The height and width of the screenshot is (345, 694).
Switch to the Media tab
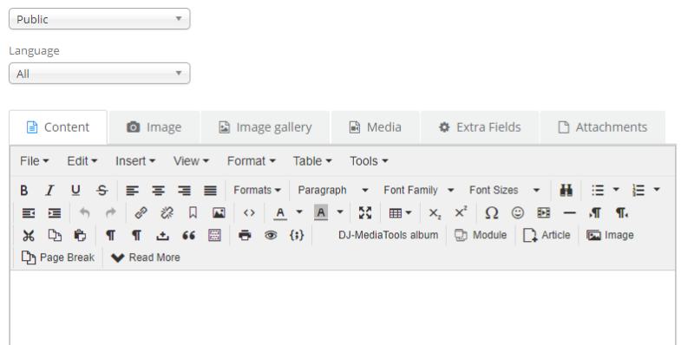376,127
